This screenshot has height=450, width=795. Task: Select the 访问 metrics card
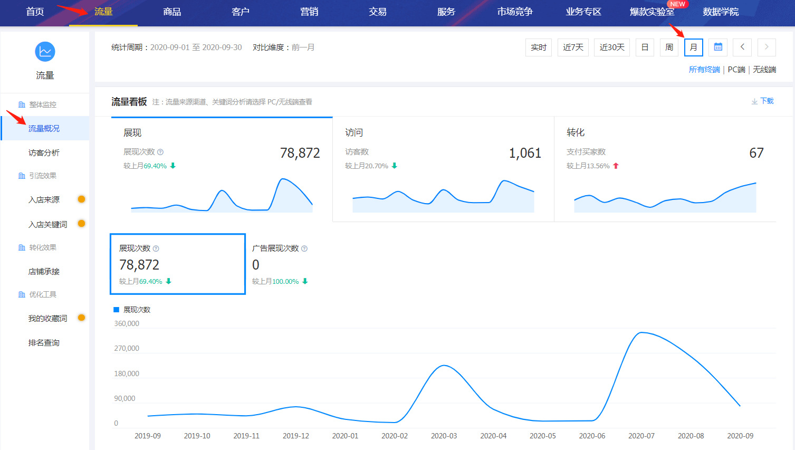coord(443,169)
